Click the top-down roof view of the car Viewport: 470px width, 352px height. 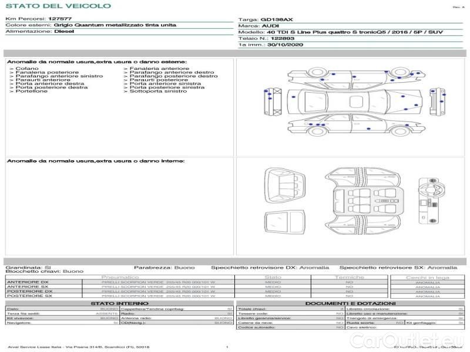pyautogui.click(x=355, y=101)
